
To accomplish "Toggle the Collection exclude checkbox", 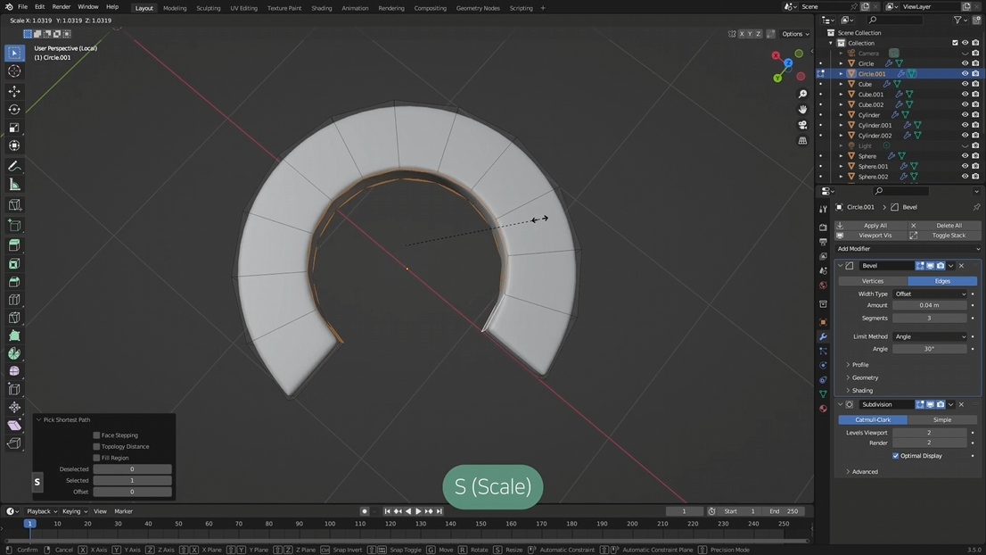I will 955,43.
